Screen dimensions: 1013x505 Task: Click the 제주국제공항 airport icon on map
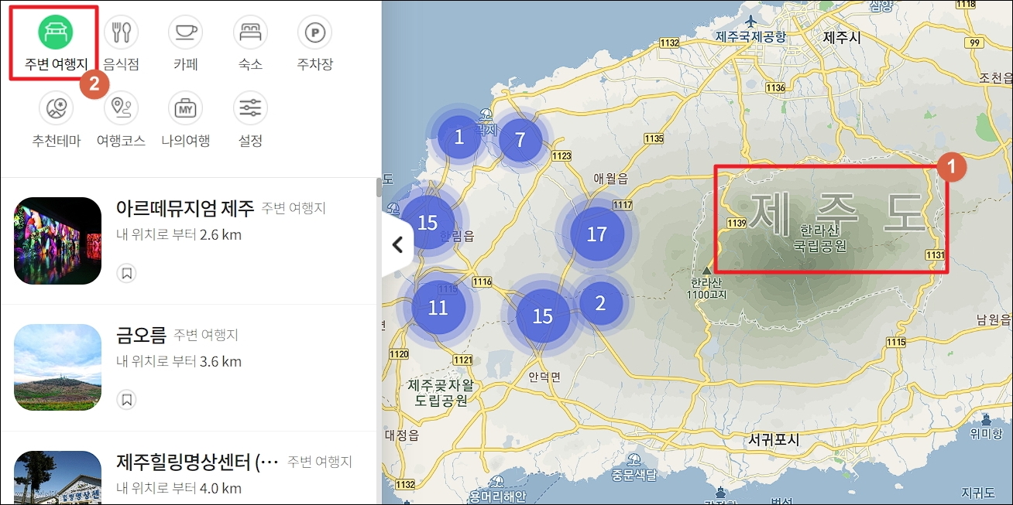(x=750, y=20)
